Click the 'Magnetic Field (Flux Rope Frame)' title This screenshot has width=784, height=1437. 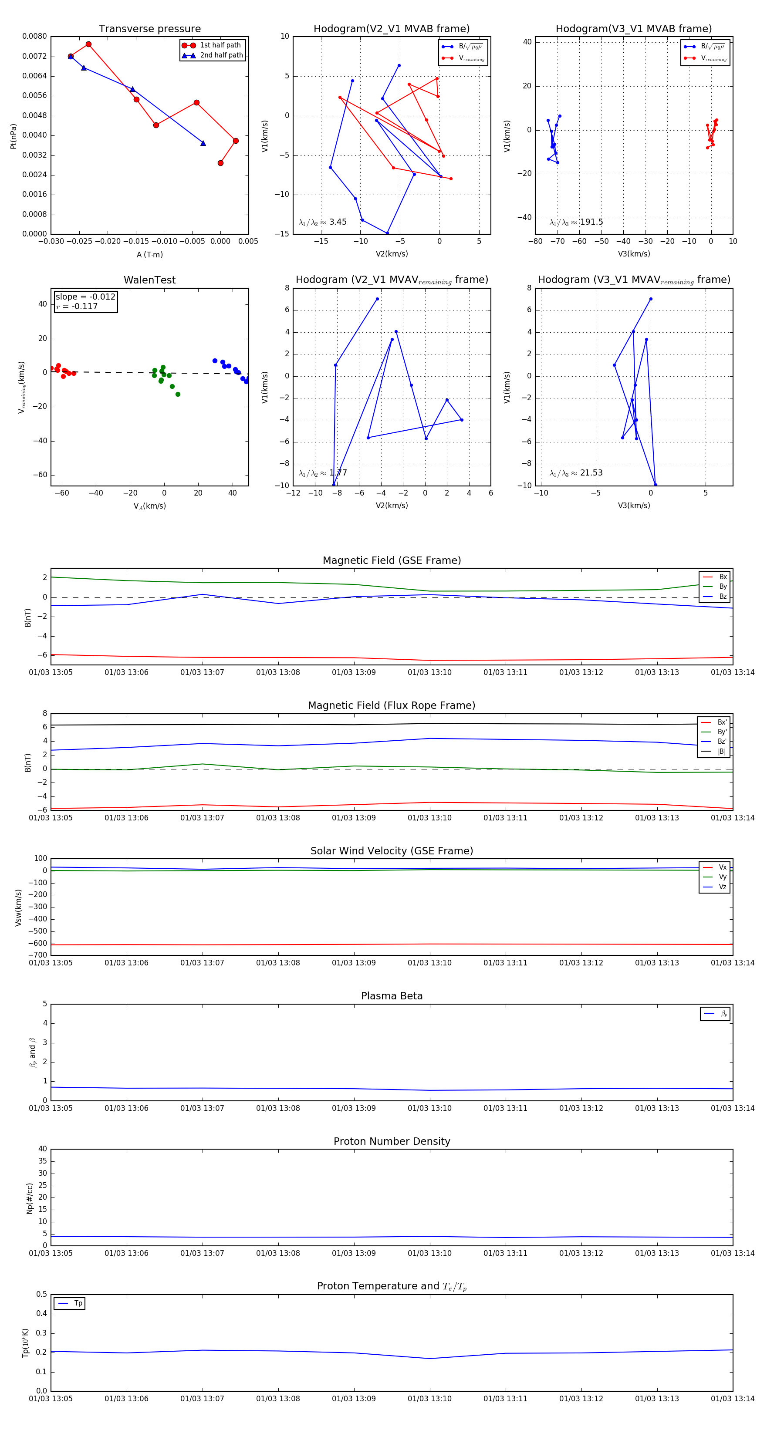tap(392, 705)
